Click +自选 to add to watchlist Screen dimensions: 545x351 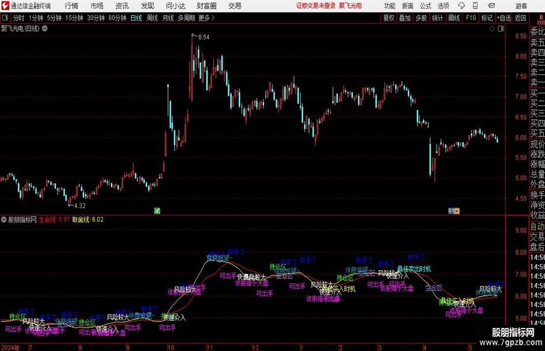503,18
